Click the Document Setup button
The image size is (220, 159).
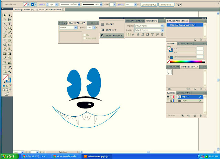(149, 4)
